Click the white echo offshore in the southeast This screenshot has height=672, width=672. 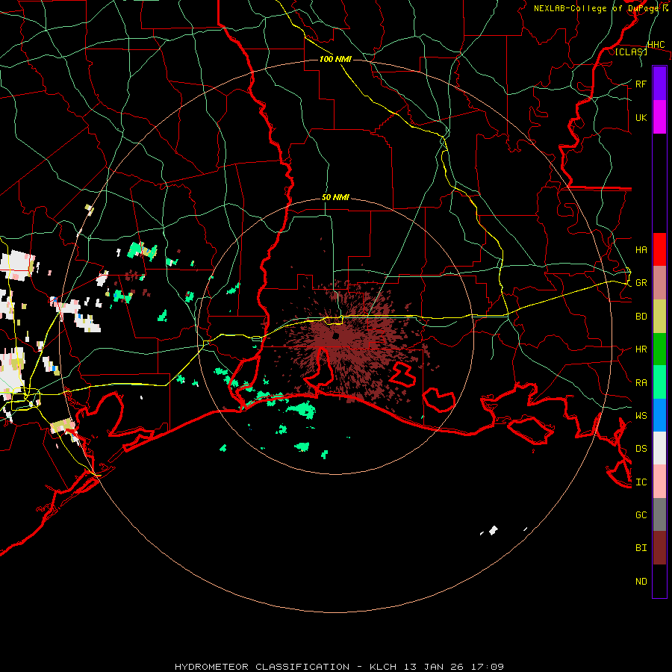pos(494,531)
